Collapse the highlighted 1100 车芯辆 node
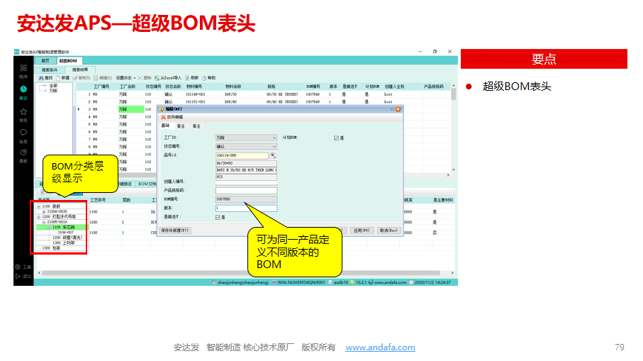The image size is (643, 361). click(x=49, y=227)
